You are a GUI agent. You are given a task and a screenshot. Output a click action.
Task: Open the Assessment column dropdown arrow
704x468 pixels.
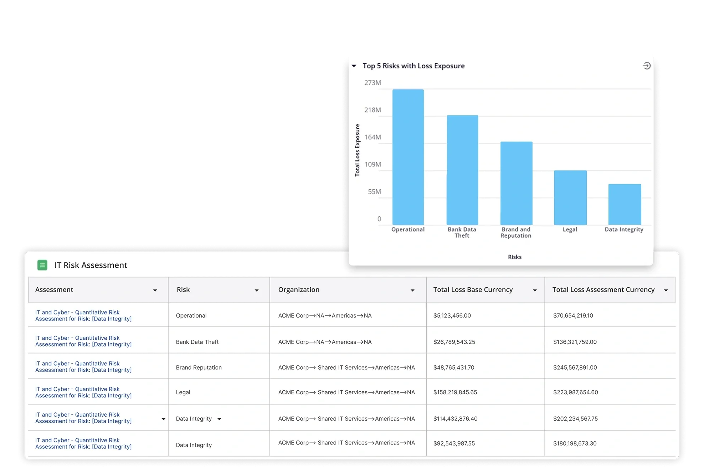pyautogui.click(x=155, y=290)
